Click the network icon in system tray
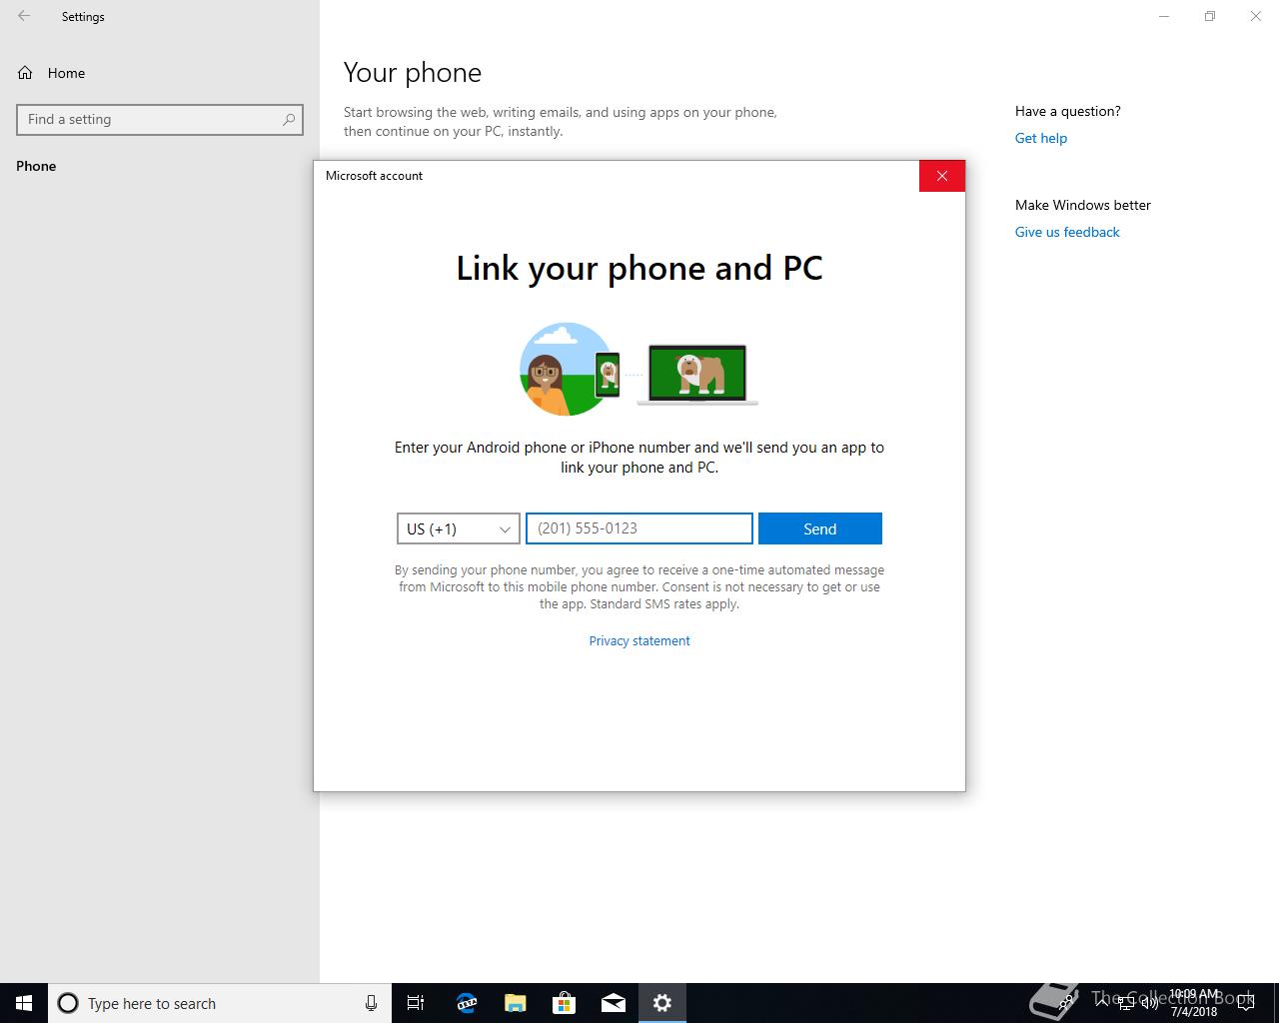Viewport: 1279px width, 1023px height. tap(1125, 1003)
